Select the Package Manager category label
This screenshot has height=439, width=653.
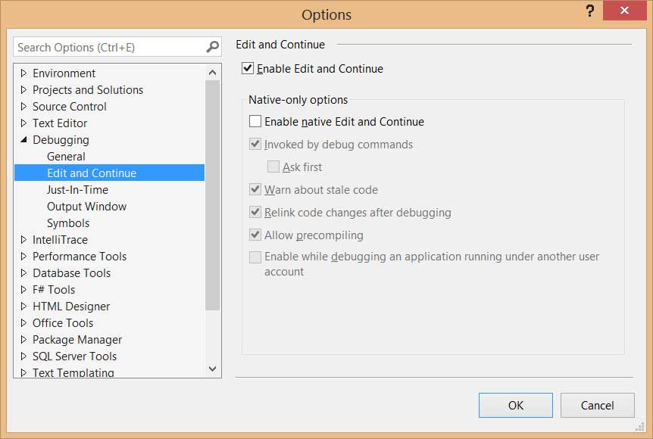click(x=77, y=340)
